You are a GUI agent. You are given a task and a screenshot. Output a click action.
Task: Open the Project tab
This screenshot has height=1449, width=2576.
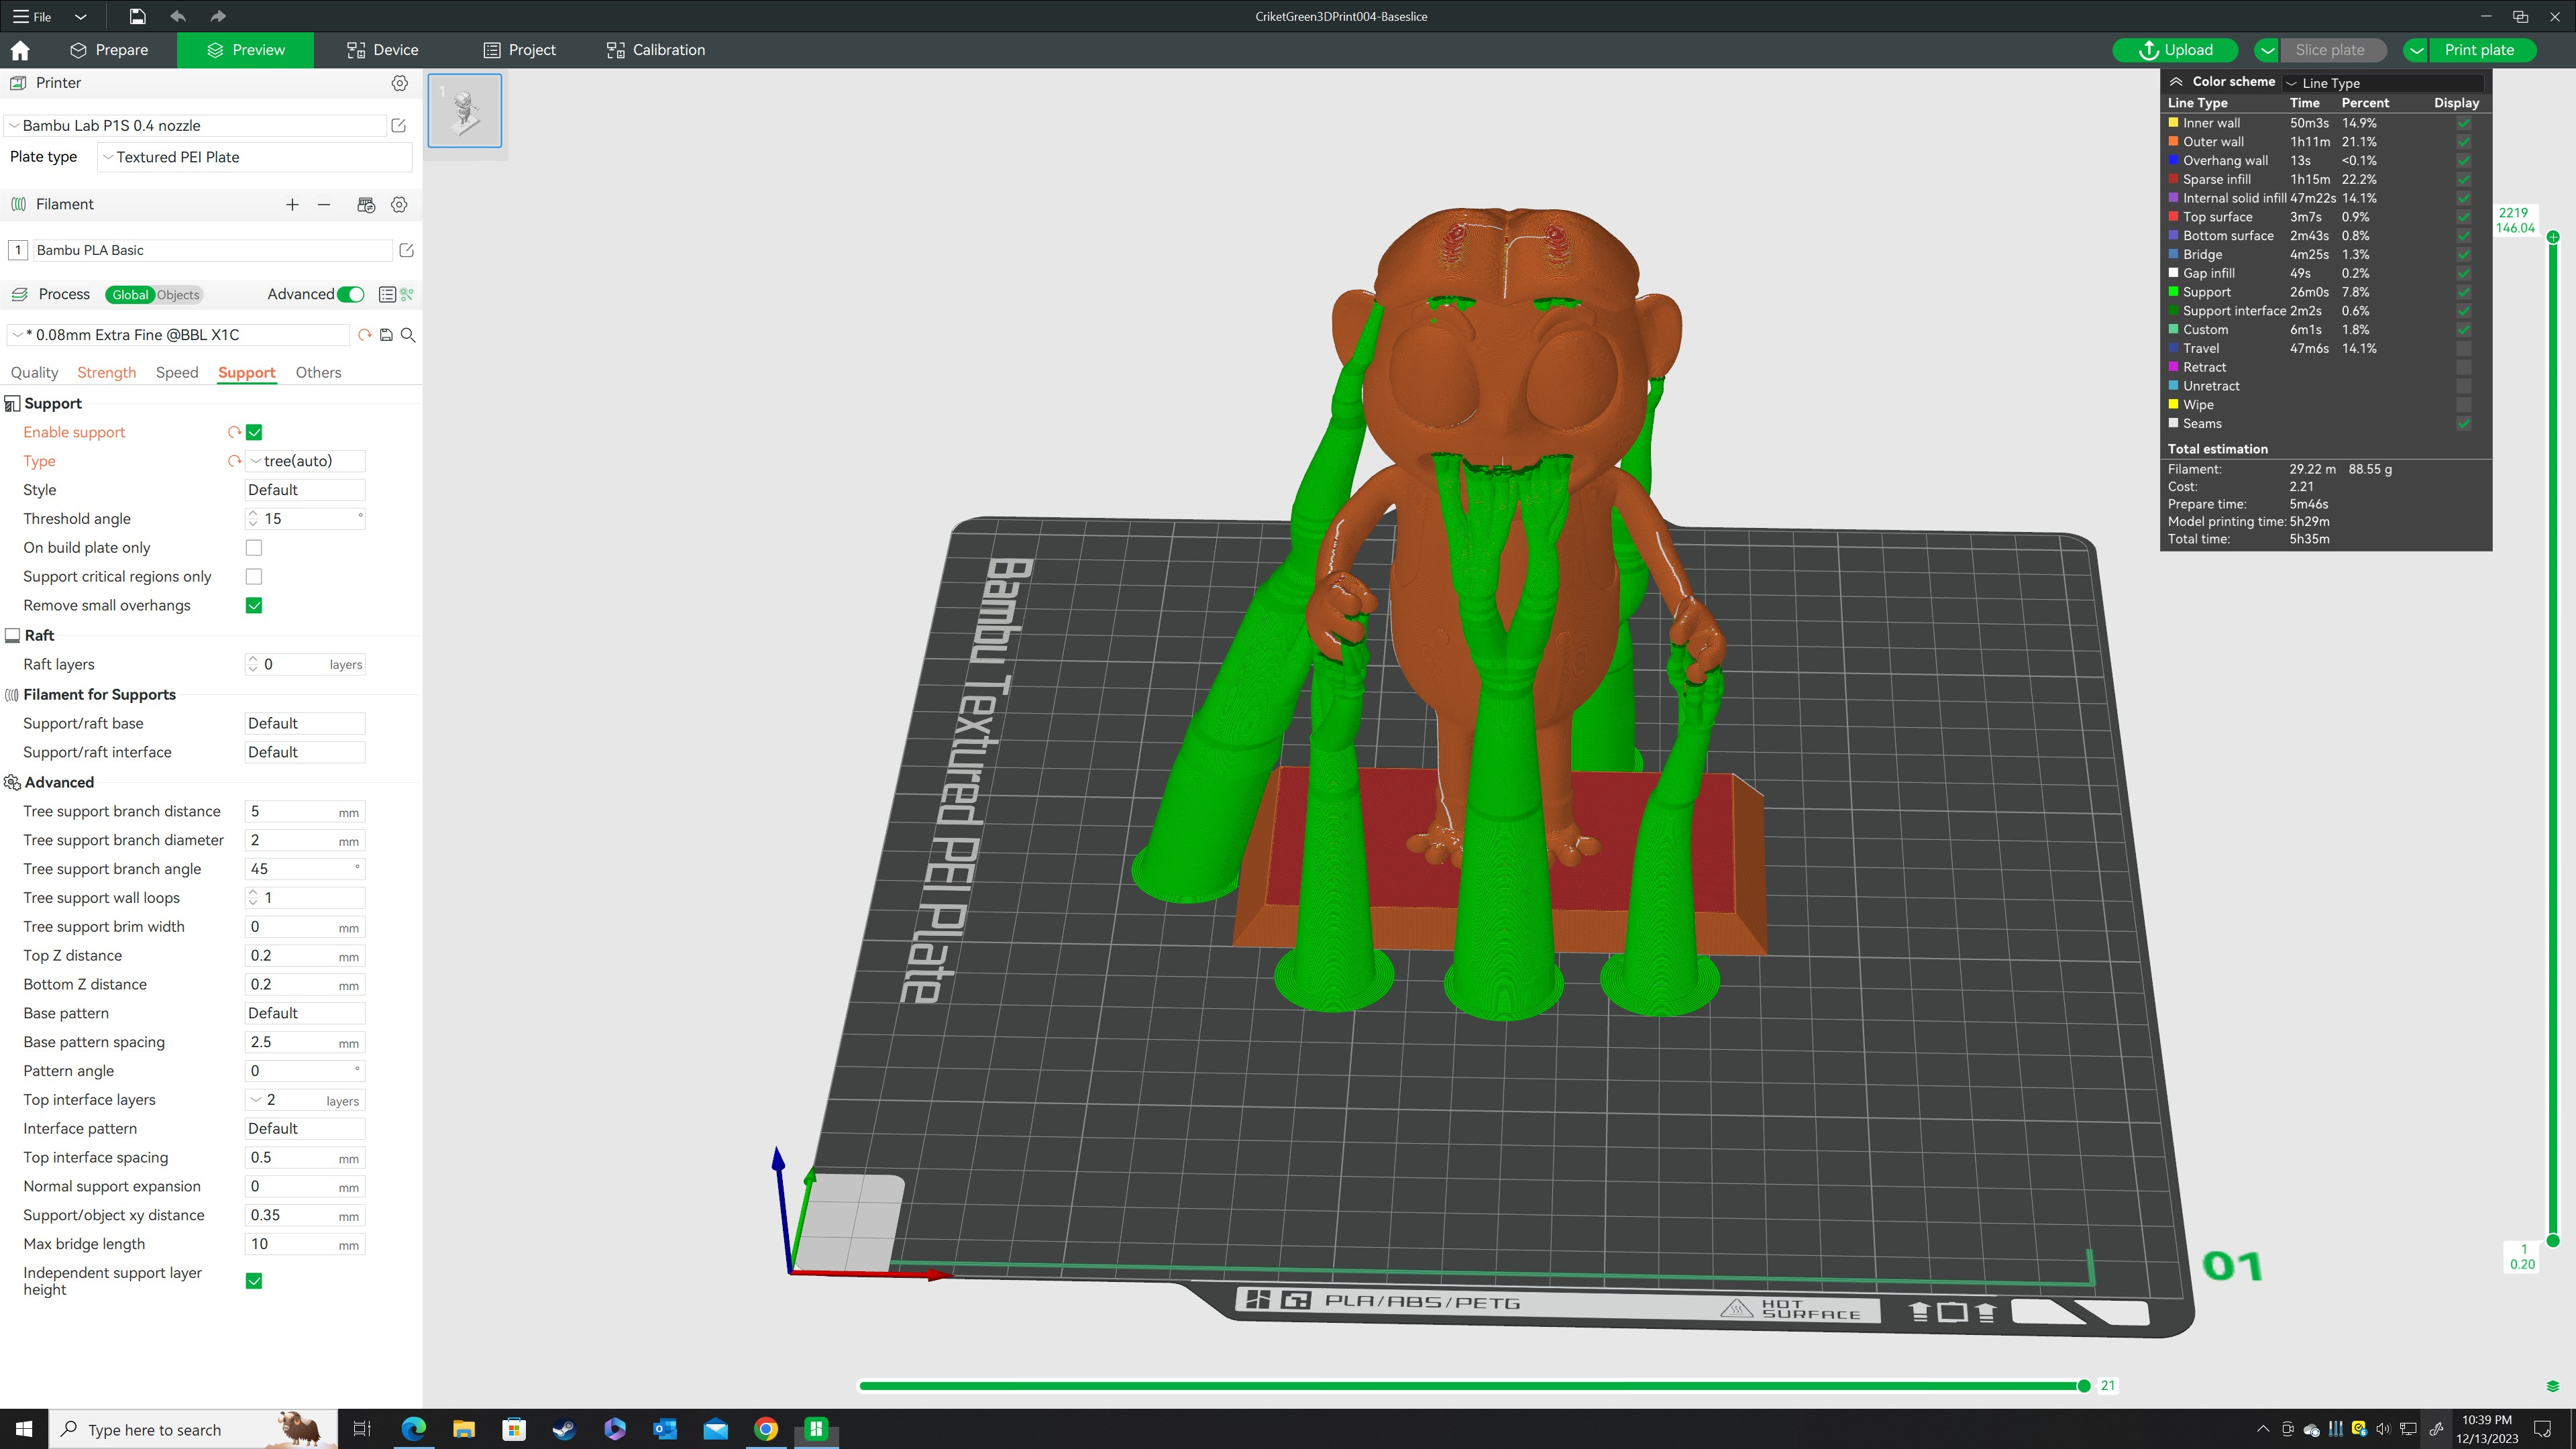[519, 50]
